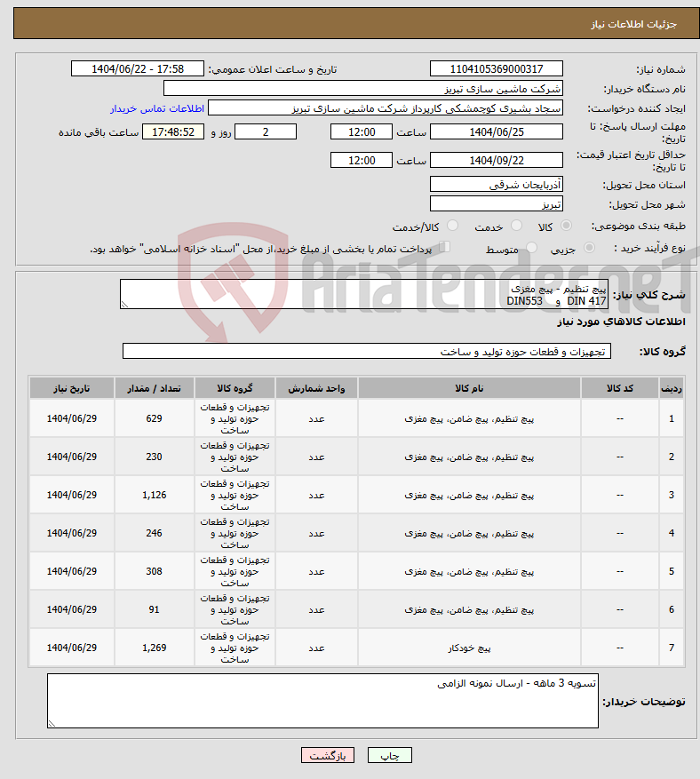Click the delivery city field تبریز
Screen dimensions: 700x779
(497, 203)
